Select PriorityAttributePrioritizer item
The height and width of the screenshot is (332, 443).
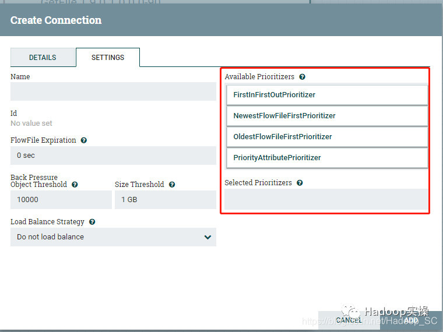327,158
